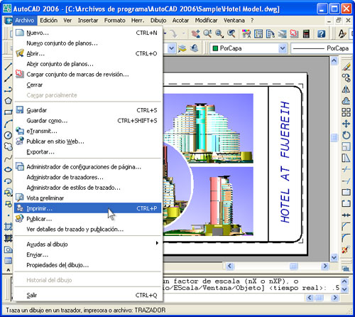Open the Edición menu

(x=48, y=21)
